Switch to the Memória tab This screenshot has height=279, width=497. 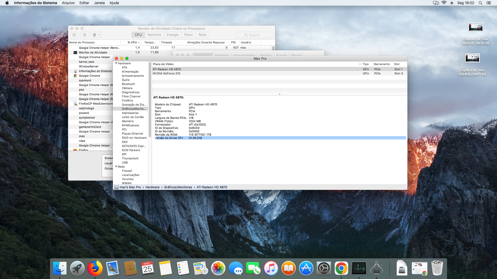(154, 35)
